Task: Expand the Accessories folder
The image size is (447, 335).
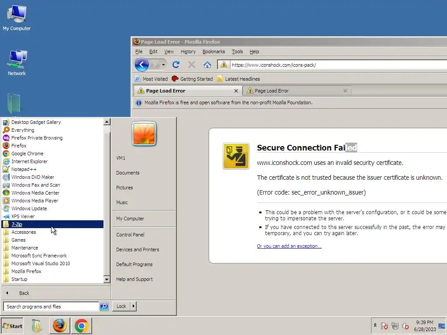Action: [x=52, y=232]
